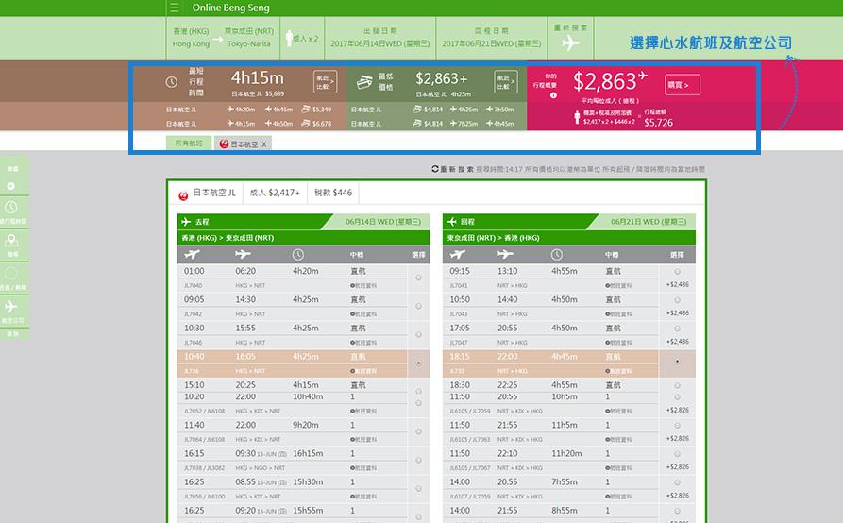Click the 購買 buy button
This screenshot has height=523, width=843.
coord(683,85)
